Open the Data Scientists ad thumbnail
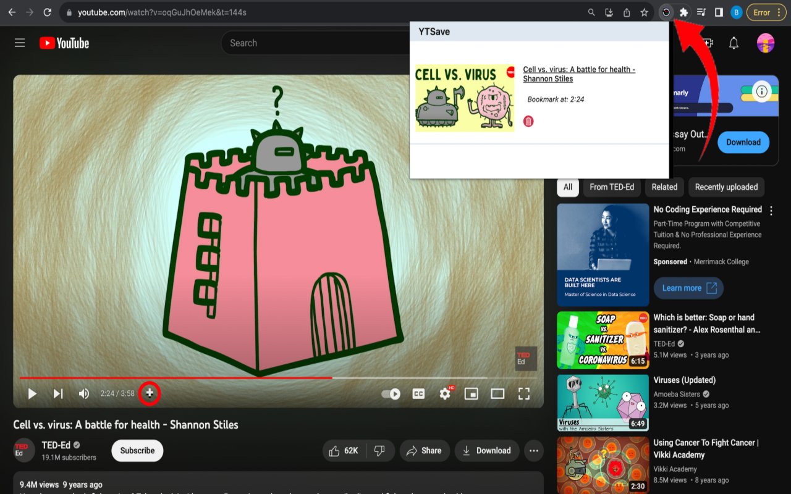Viewport: 791px width, 494px height. (x=603, y=255)
